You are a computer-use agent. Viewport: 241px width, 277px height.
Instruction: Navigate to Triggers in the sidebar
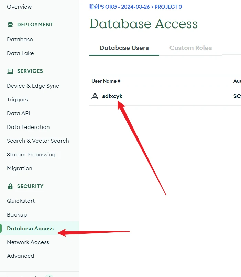pyautogui.click(x=17, y=100)
